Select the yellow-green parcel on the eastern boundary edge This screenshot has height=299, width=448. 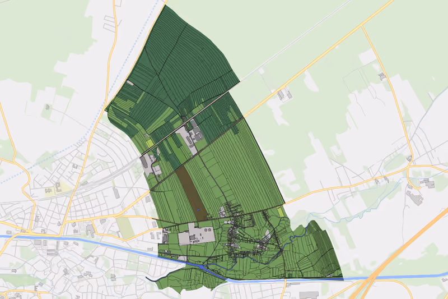281,211
